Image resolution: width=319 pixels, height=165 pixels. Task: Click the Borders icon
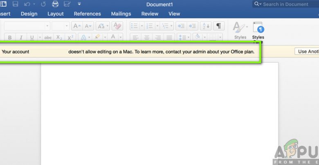coord(213,37)
